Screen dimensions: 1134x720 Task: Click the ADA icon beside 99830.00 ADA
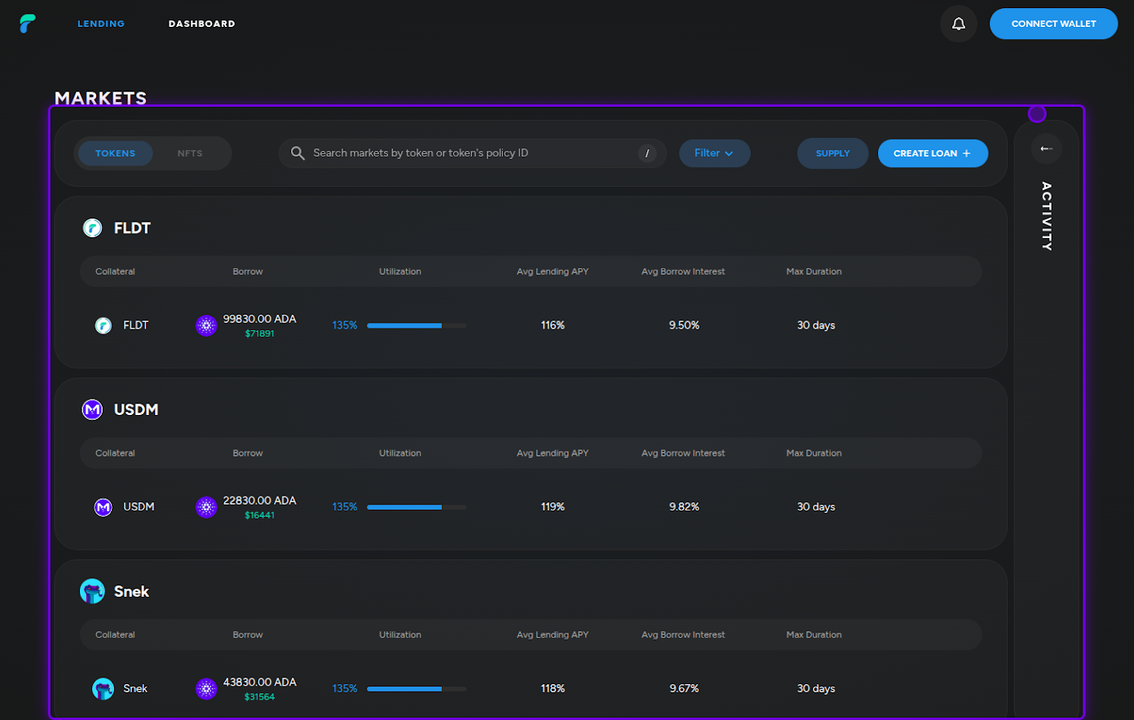[x=206, y=326]
